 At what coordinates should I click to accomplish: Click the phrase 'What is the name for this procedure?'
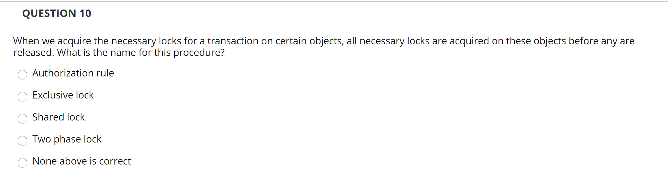(x=141, y=52)
